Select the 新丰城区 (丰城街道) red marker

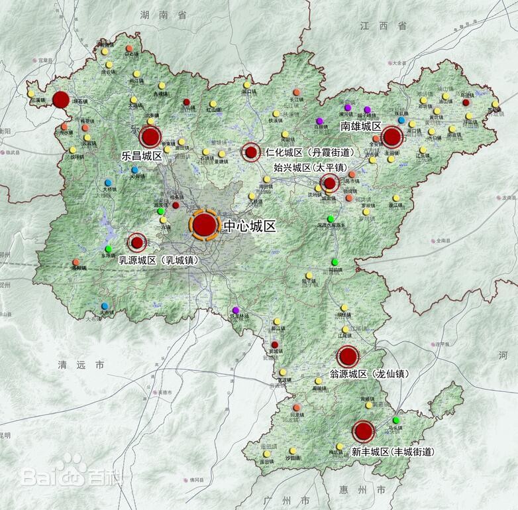click(x=363, y=432)
